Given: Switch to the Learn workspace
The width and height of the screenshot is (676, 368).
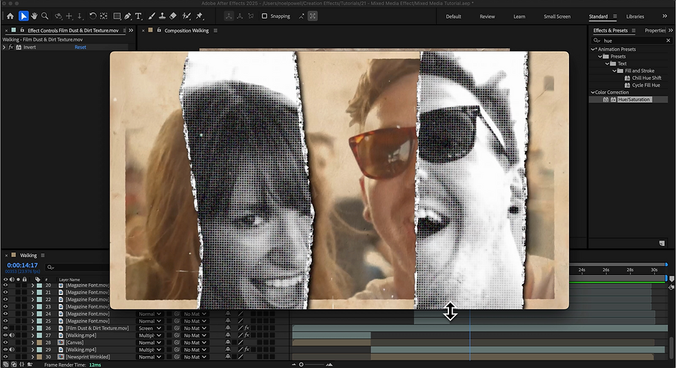Looking at the screenshot, I should tap(519, 17).
